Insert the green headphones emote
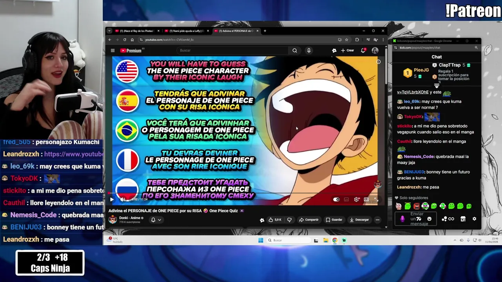Screen dimensions: 502x282 pos(425,206)
